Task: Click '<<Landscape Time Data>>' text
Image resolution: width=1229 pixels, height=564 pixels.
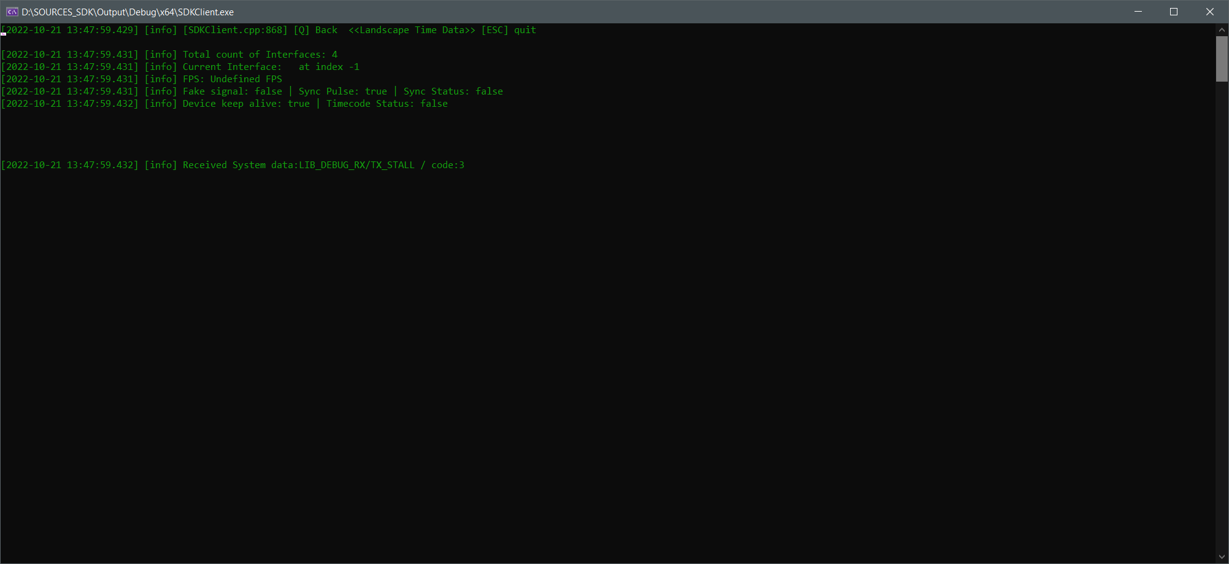Action: 412,30
